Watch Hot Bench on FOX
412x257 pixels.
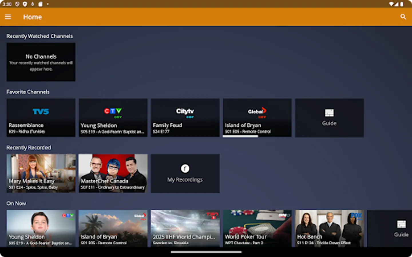coord(329,228)
